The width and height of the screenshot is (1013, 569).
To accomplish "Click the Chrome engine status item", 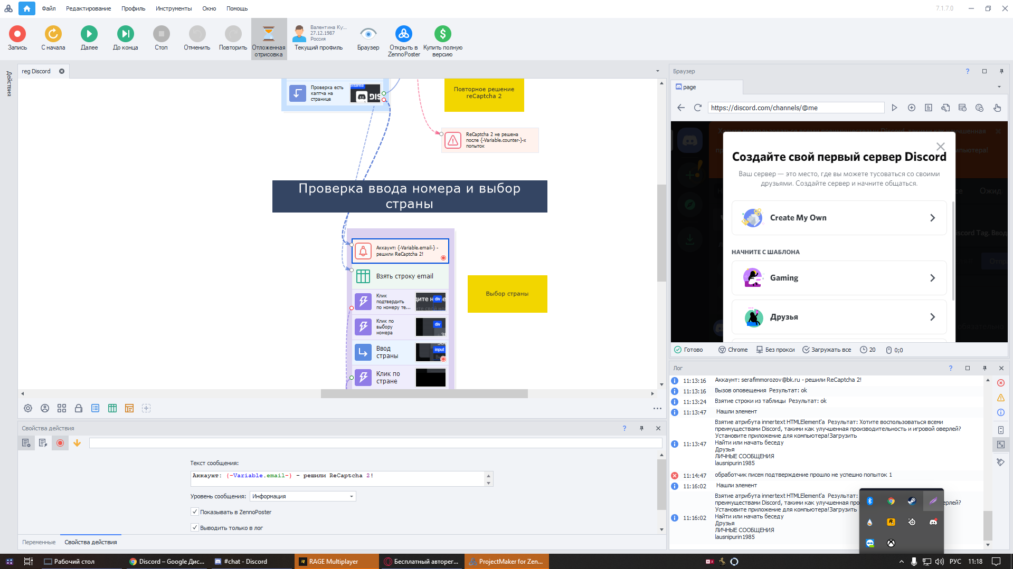I will (x=733, y=350).
